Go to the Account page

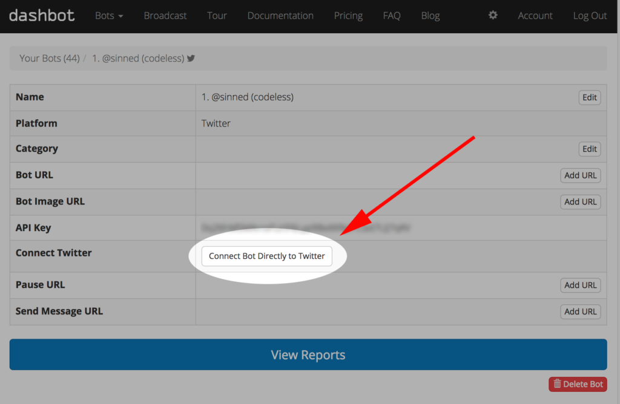[535, 16]
